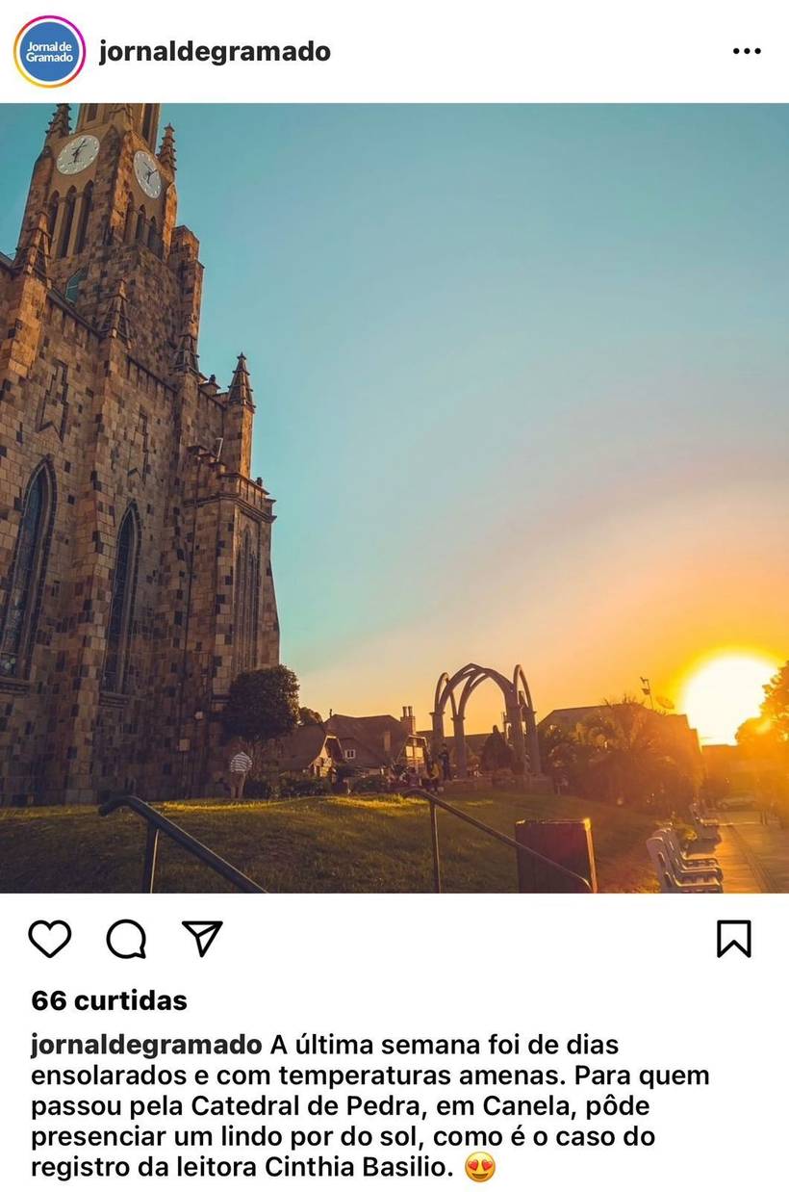
Task: Open the Jornal de Gramado profile avatar
Action: click(x=49, y=52)
